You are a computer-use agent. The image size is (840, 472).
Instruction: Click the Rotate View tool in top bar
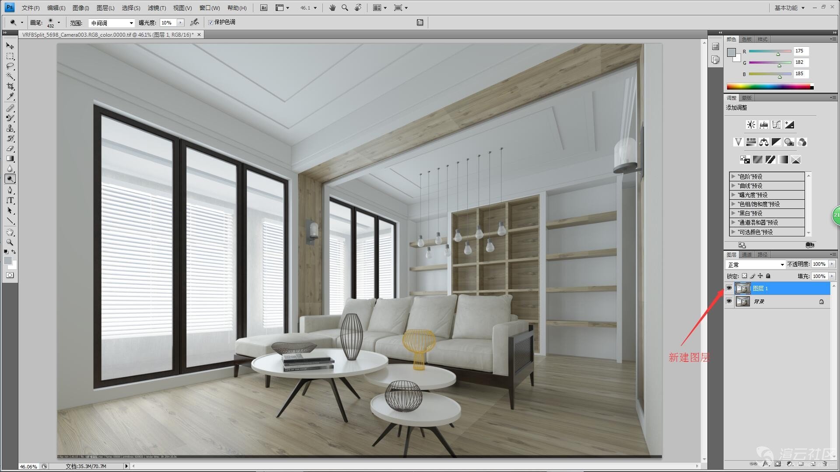[358, 8]
